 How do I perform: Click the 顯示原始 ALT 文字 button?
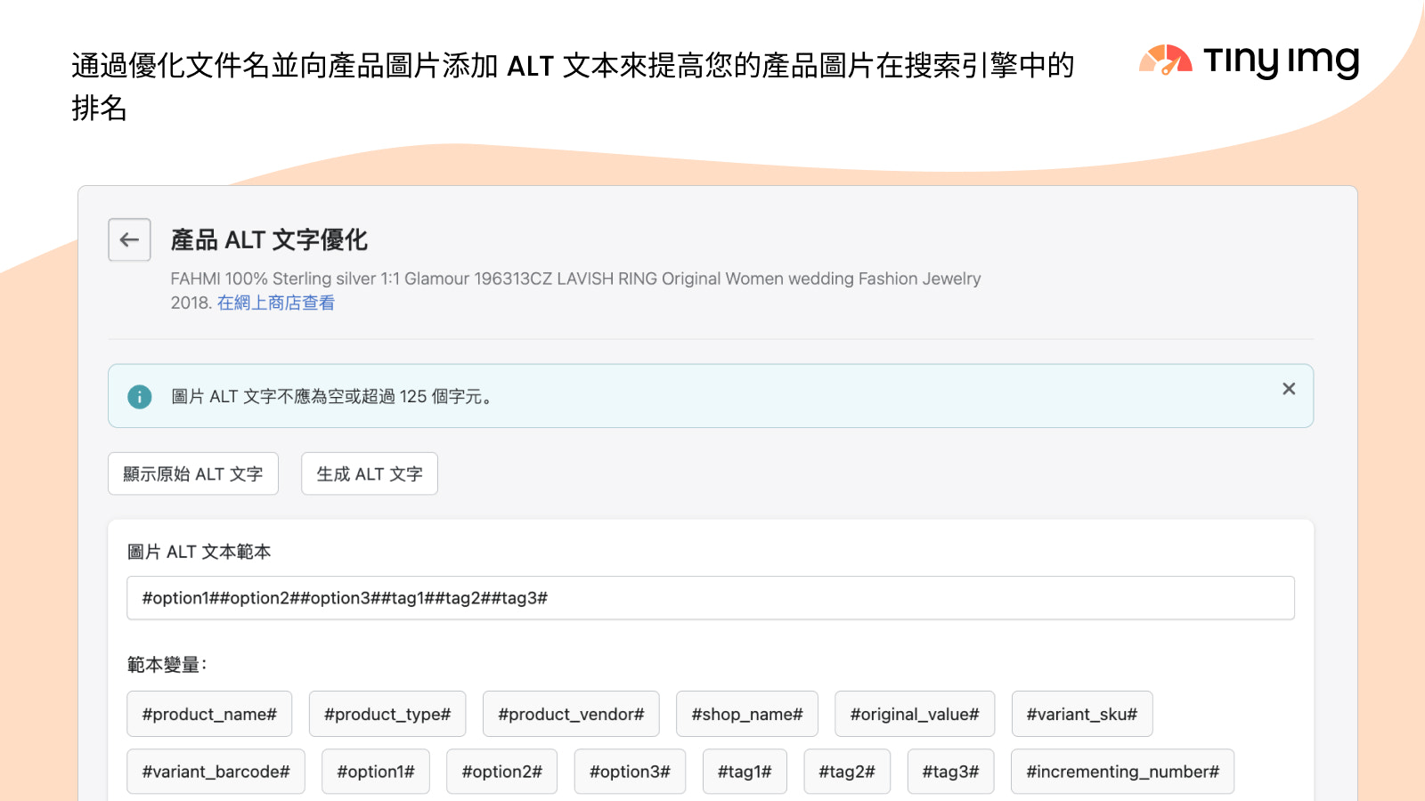coord(193,473)
